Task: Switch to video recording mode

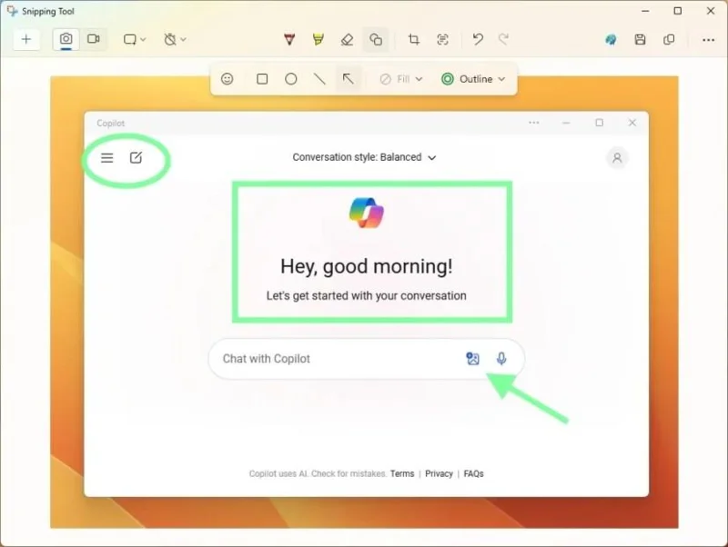Action: [x=94, y=39]
